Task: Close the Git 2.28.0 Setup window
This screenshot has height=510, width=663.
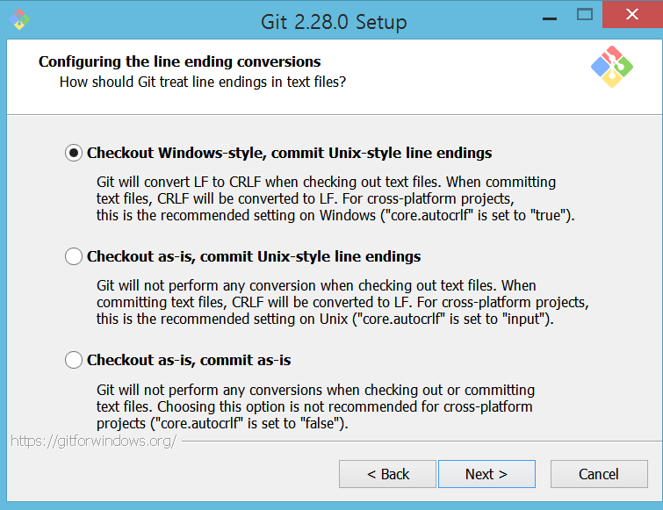Action: 632,14
